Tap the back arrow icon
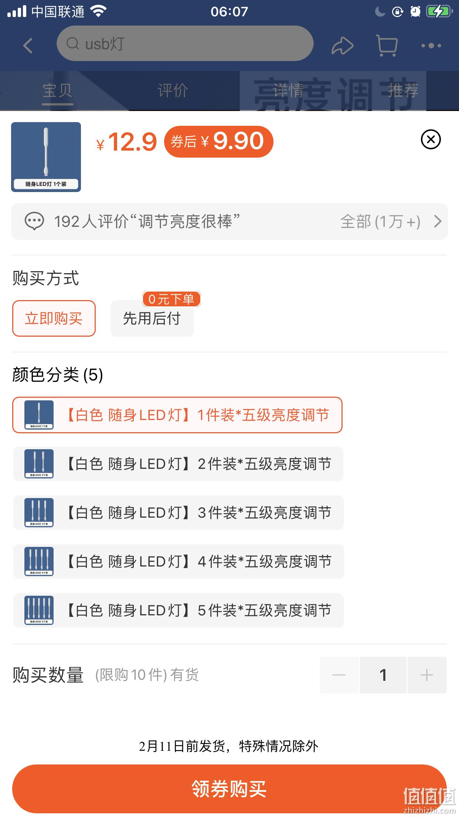 [28, 46]
